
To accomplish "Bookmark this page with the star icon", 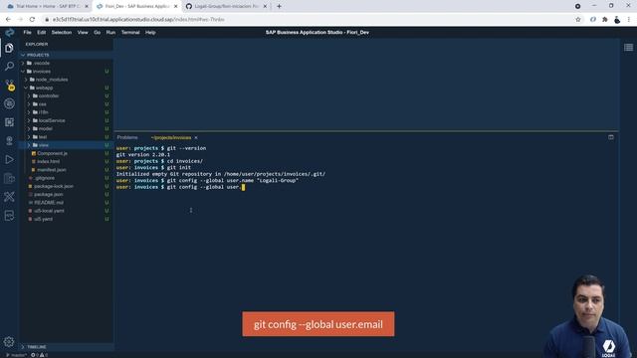I will pos(578,19).
